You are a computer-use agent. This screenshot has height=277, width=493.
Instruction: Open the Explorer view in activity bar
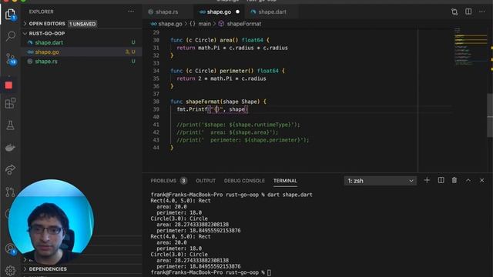tap(10, 14)
